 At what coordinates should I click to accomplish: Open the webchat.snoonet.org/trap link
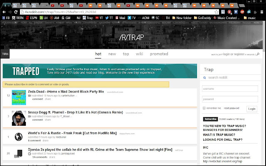[223, 161]
